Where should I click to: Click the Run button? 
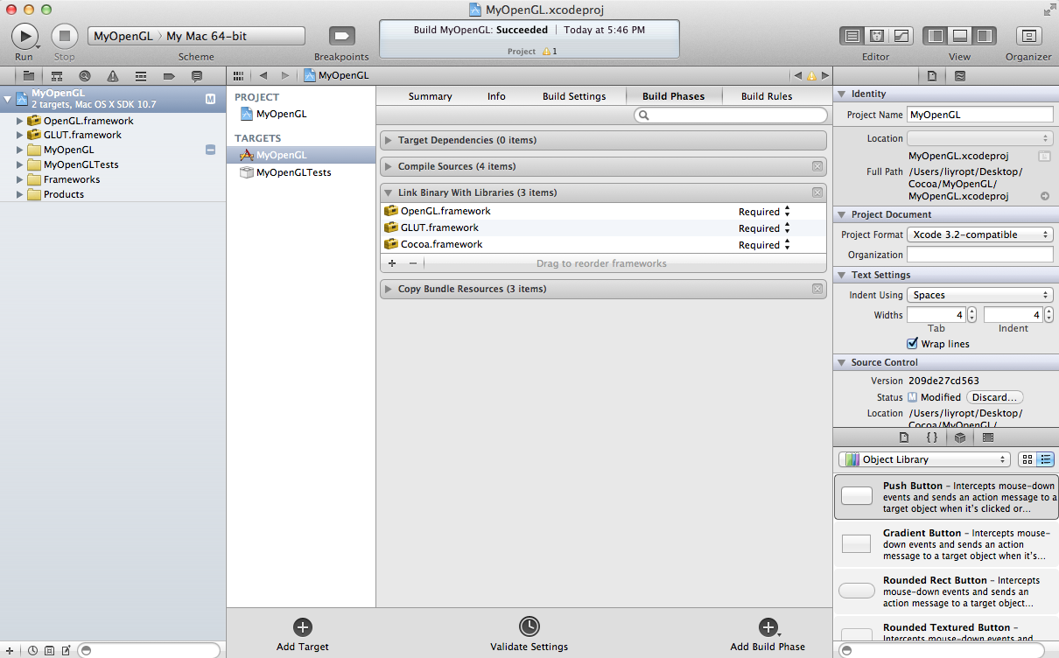(x=24, y=36)
